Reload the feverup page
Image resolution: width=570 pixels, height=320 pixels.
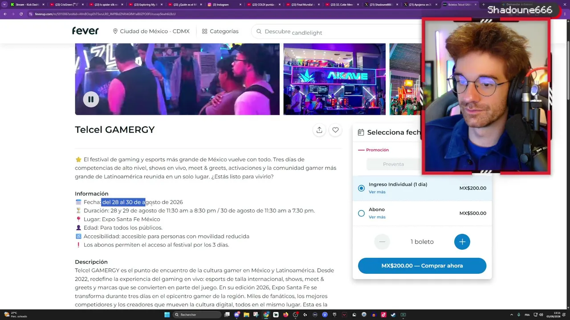(21, 14)
